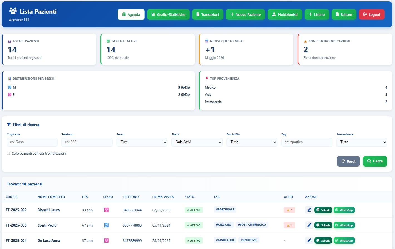Viewport: 395px width, 249px height.
Task: Click the male icon in sex distribution
Action: pyautogui.click(x=10, y=87)
